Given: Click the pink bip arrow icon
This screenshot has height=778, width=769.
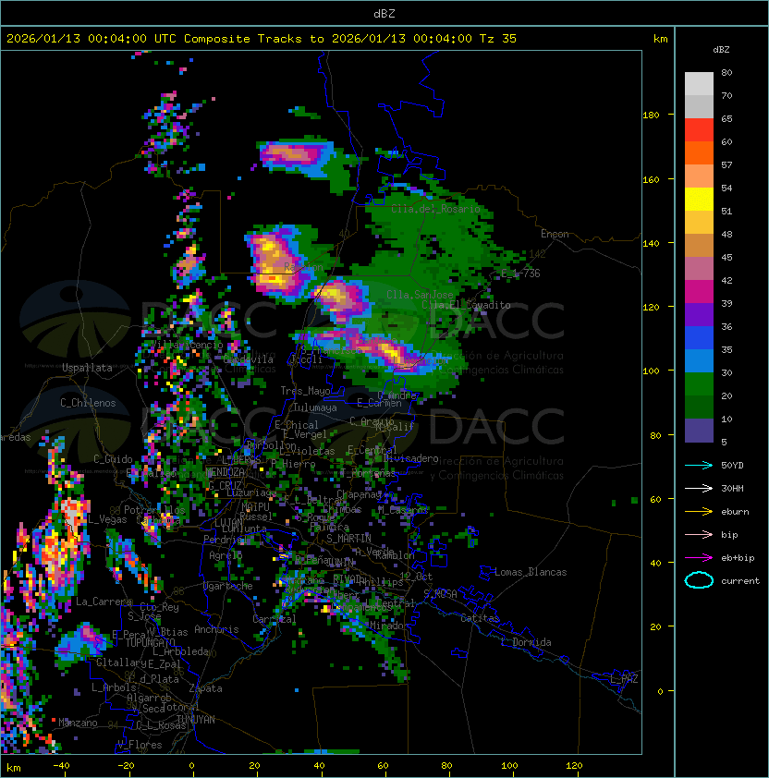Looking at the screenshot, I should point(699,534).
